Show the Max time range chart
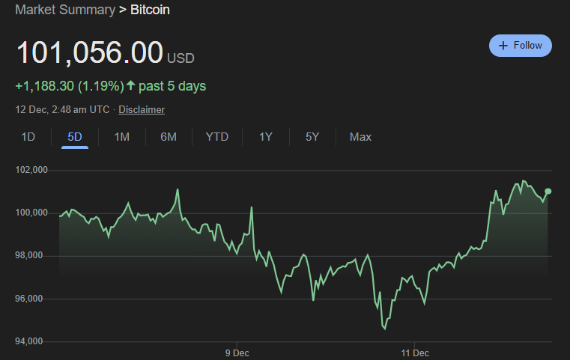Viewport: 570px width, 360px height. coord(360,137)
